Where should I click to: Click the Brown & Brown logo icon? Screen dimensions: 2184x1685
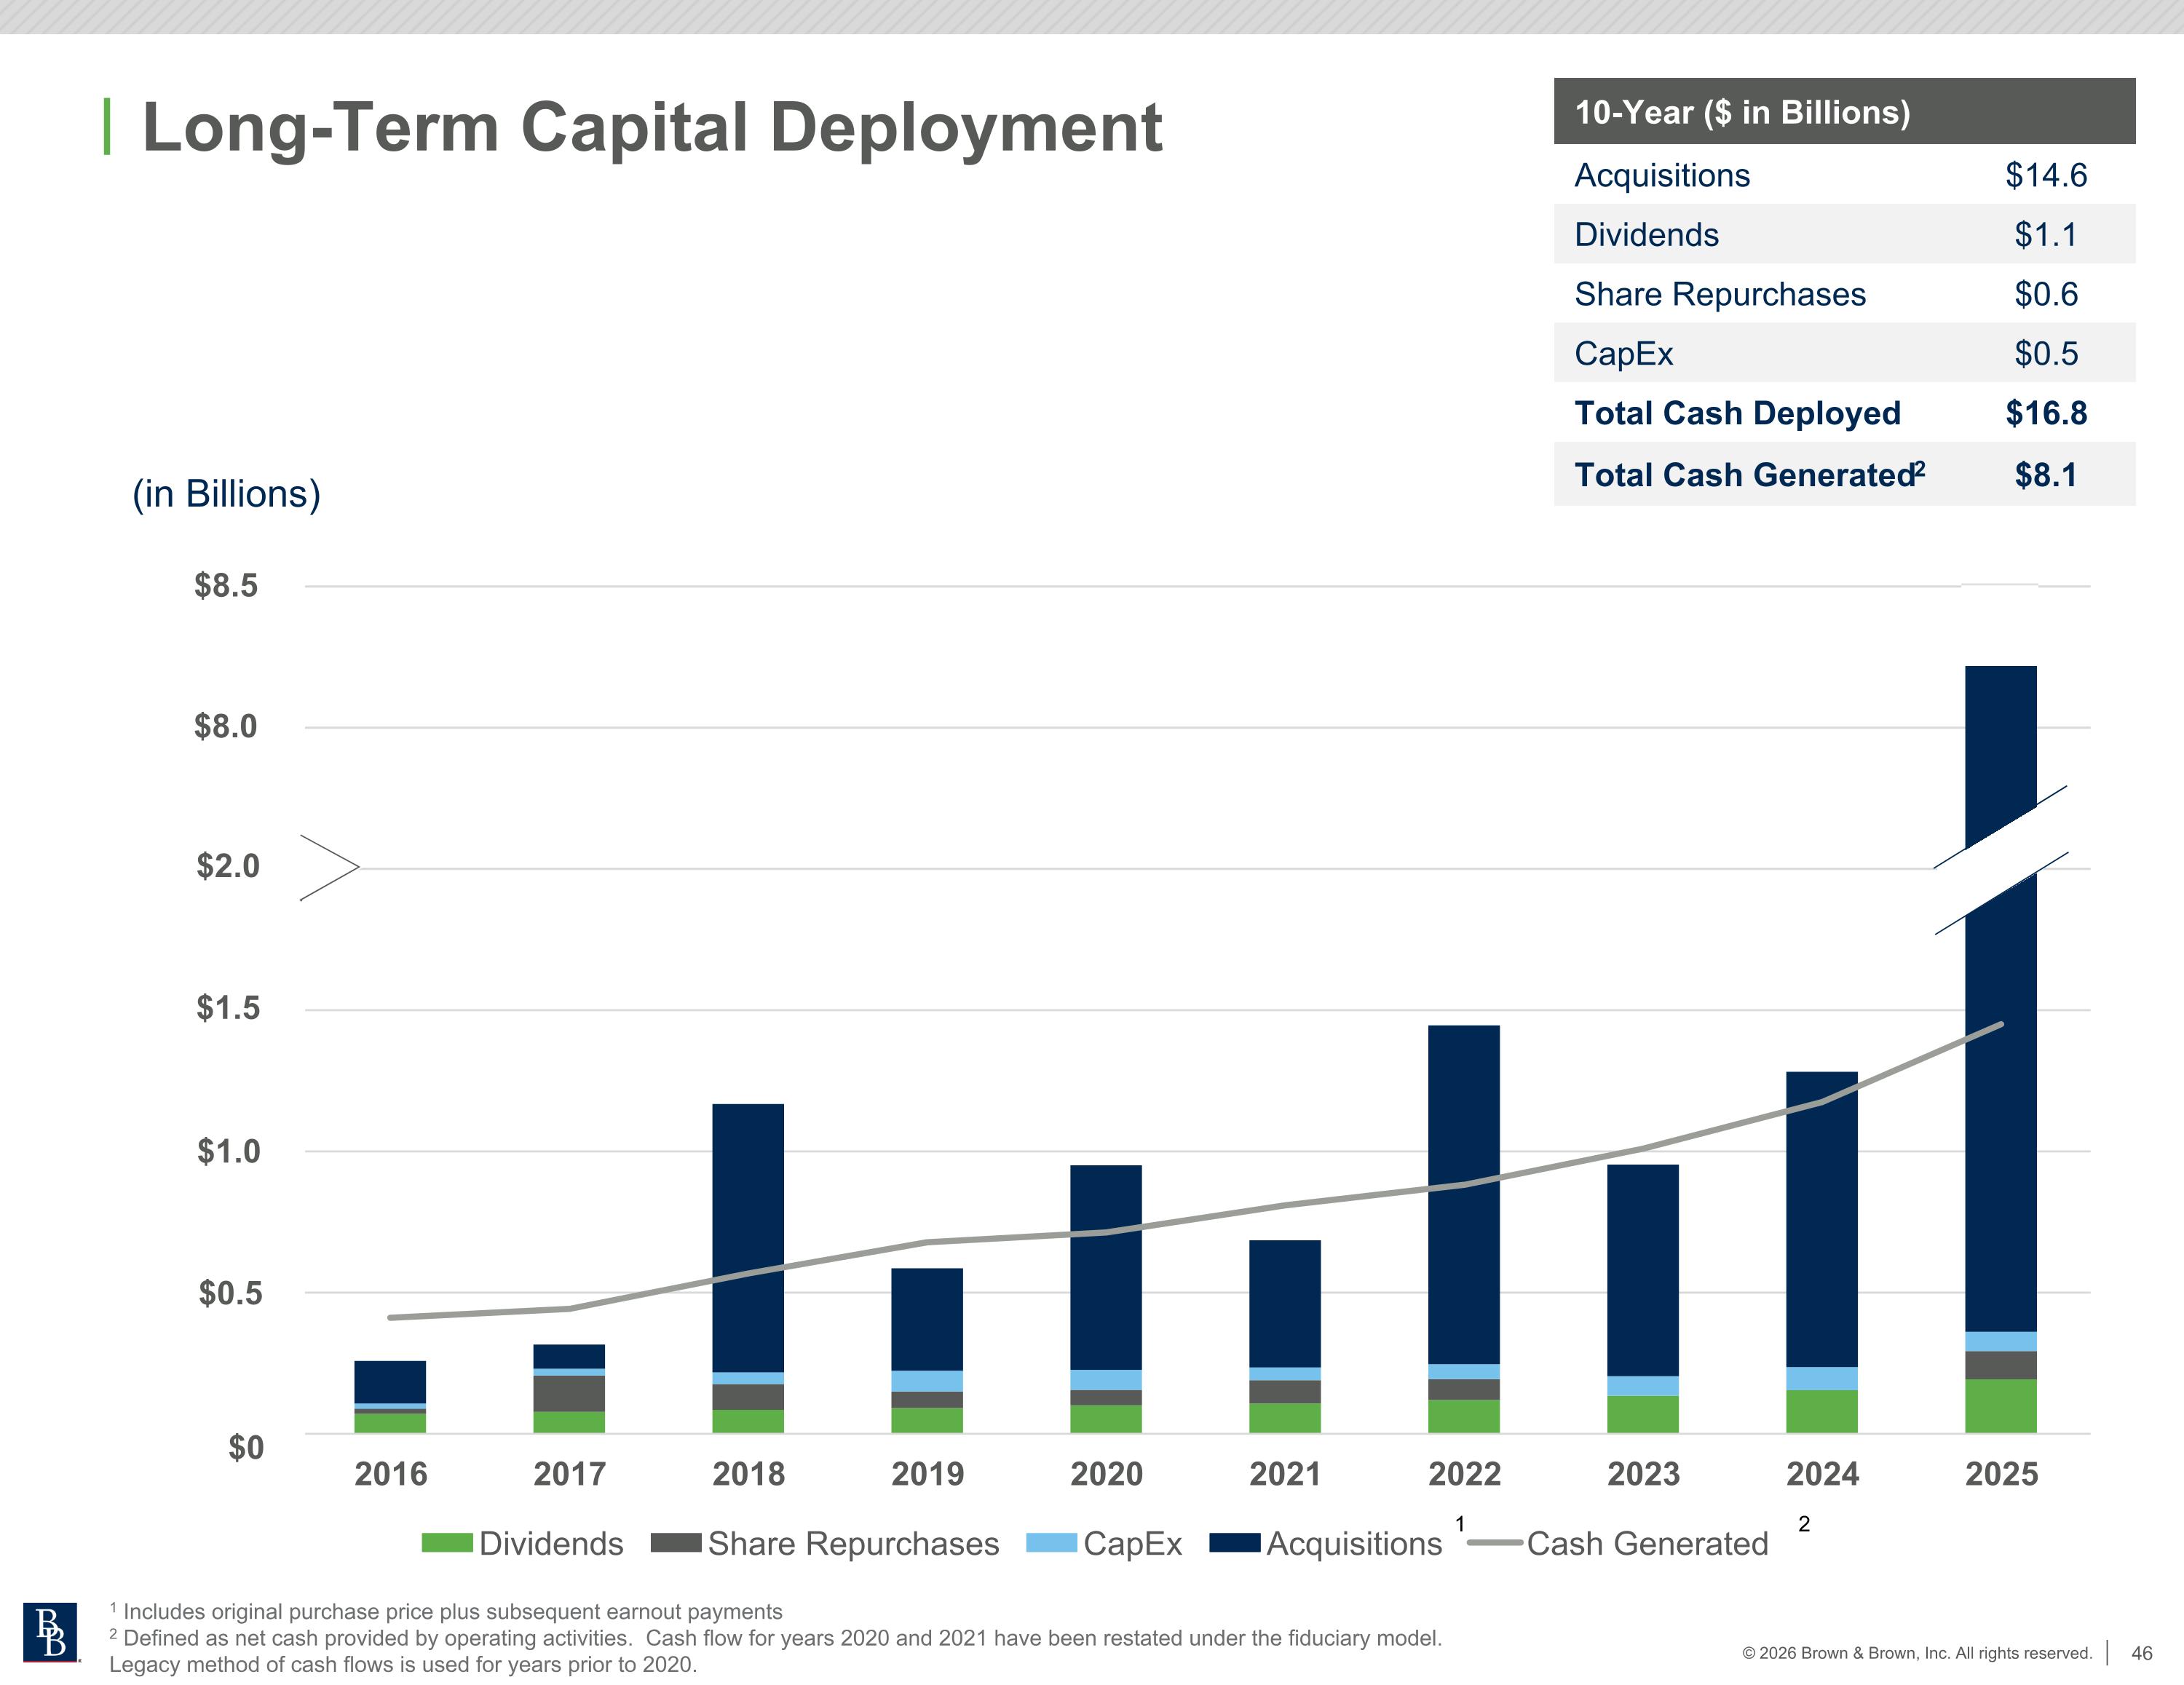coord(50,1632)
